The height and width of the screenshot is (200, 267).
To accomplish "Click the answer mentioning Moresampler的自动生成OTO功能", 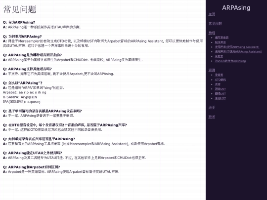I will (103, 43).
